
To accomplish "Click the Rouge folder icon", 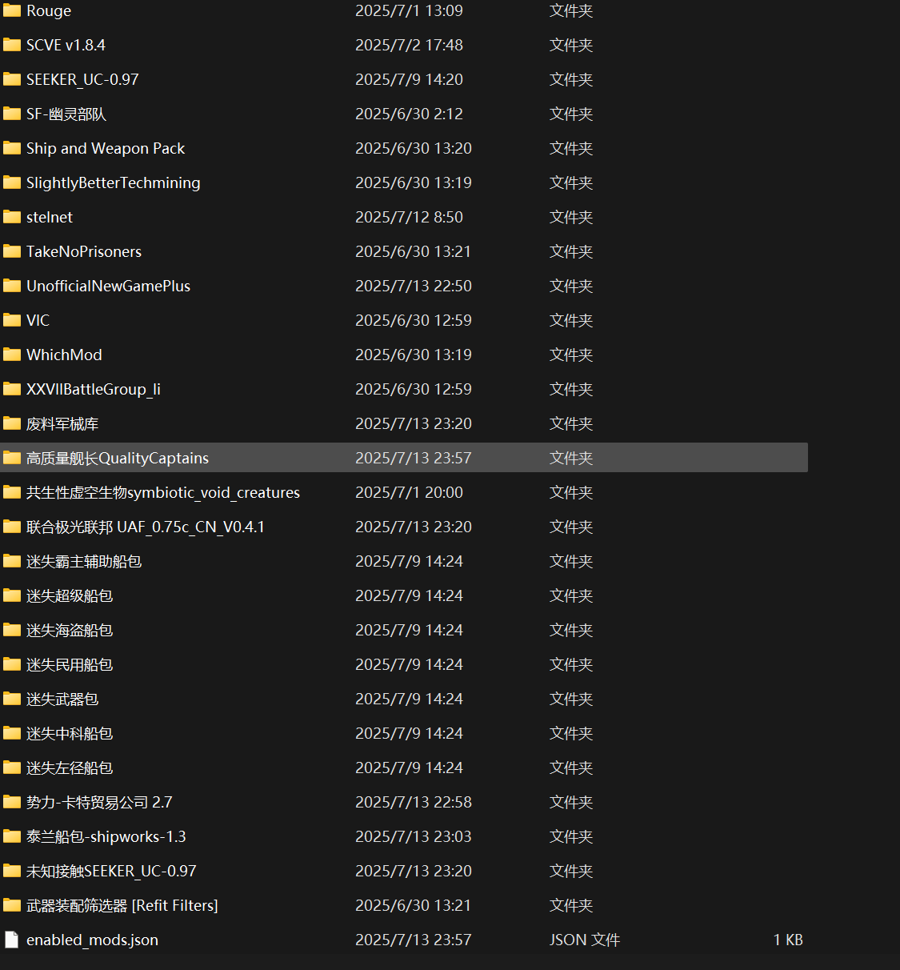I will click(x=12, y=10).
